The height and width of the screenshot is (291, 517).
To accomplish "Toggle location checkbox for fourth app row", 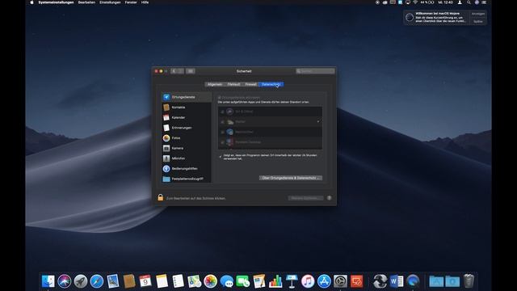I will pos(223,142).
